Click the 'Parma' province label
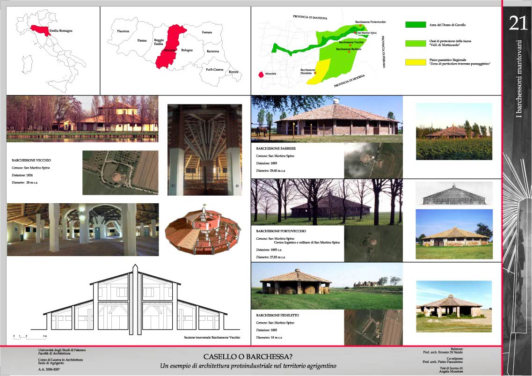Image resolution: width=532 pixels, height=376 pixels. pos(142,40)
